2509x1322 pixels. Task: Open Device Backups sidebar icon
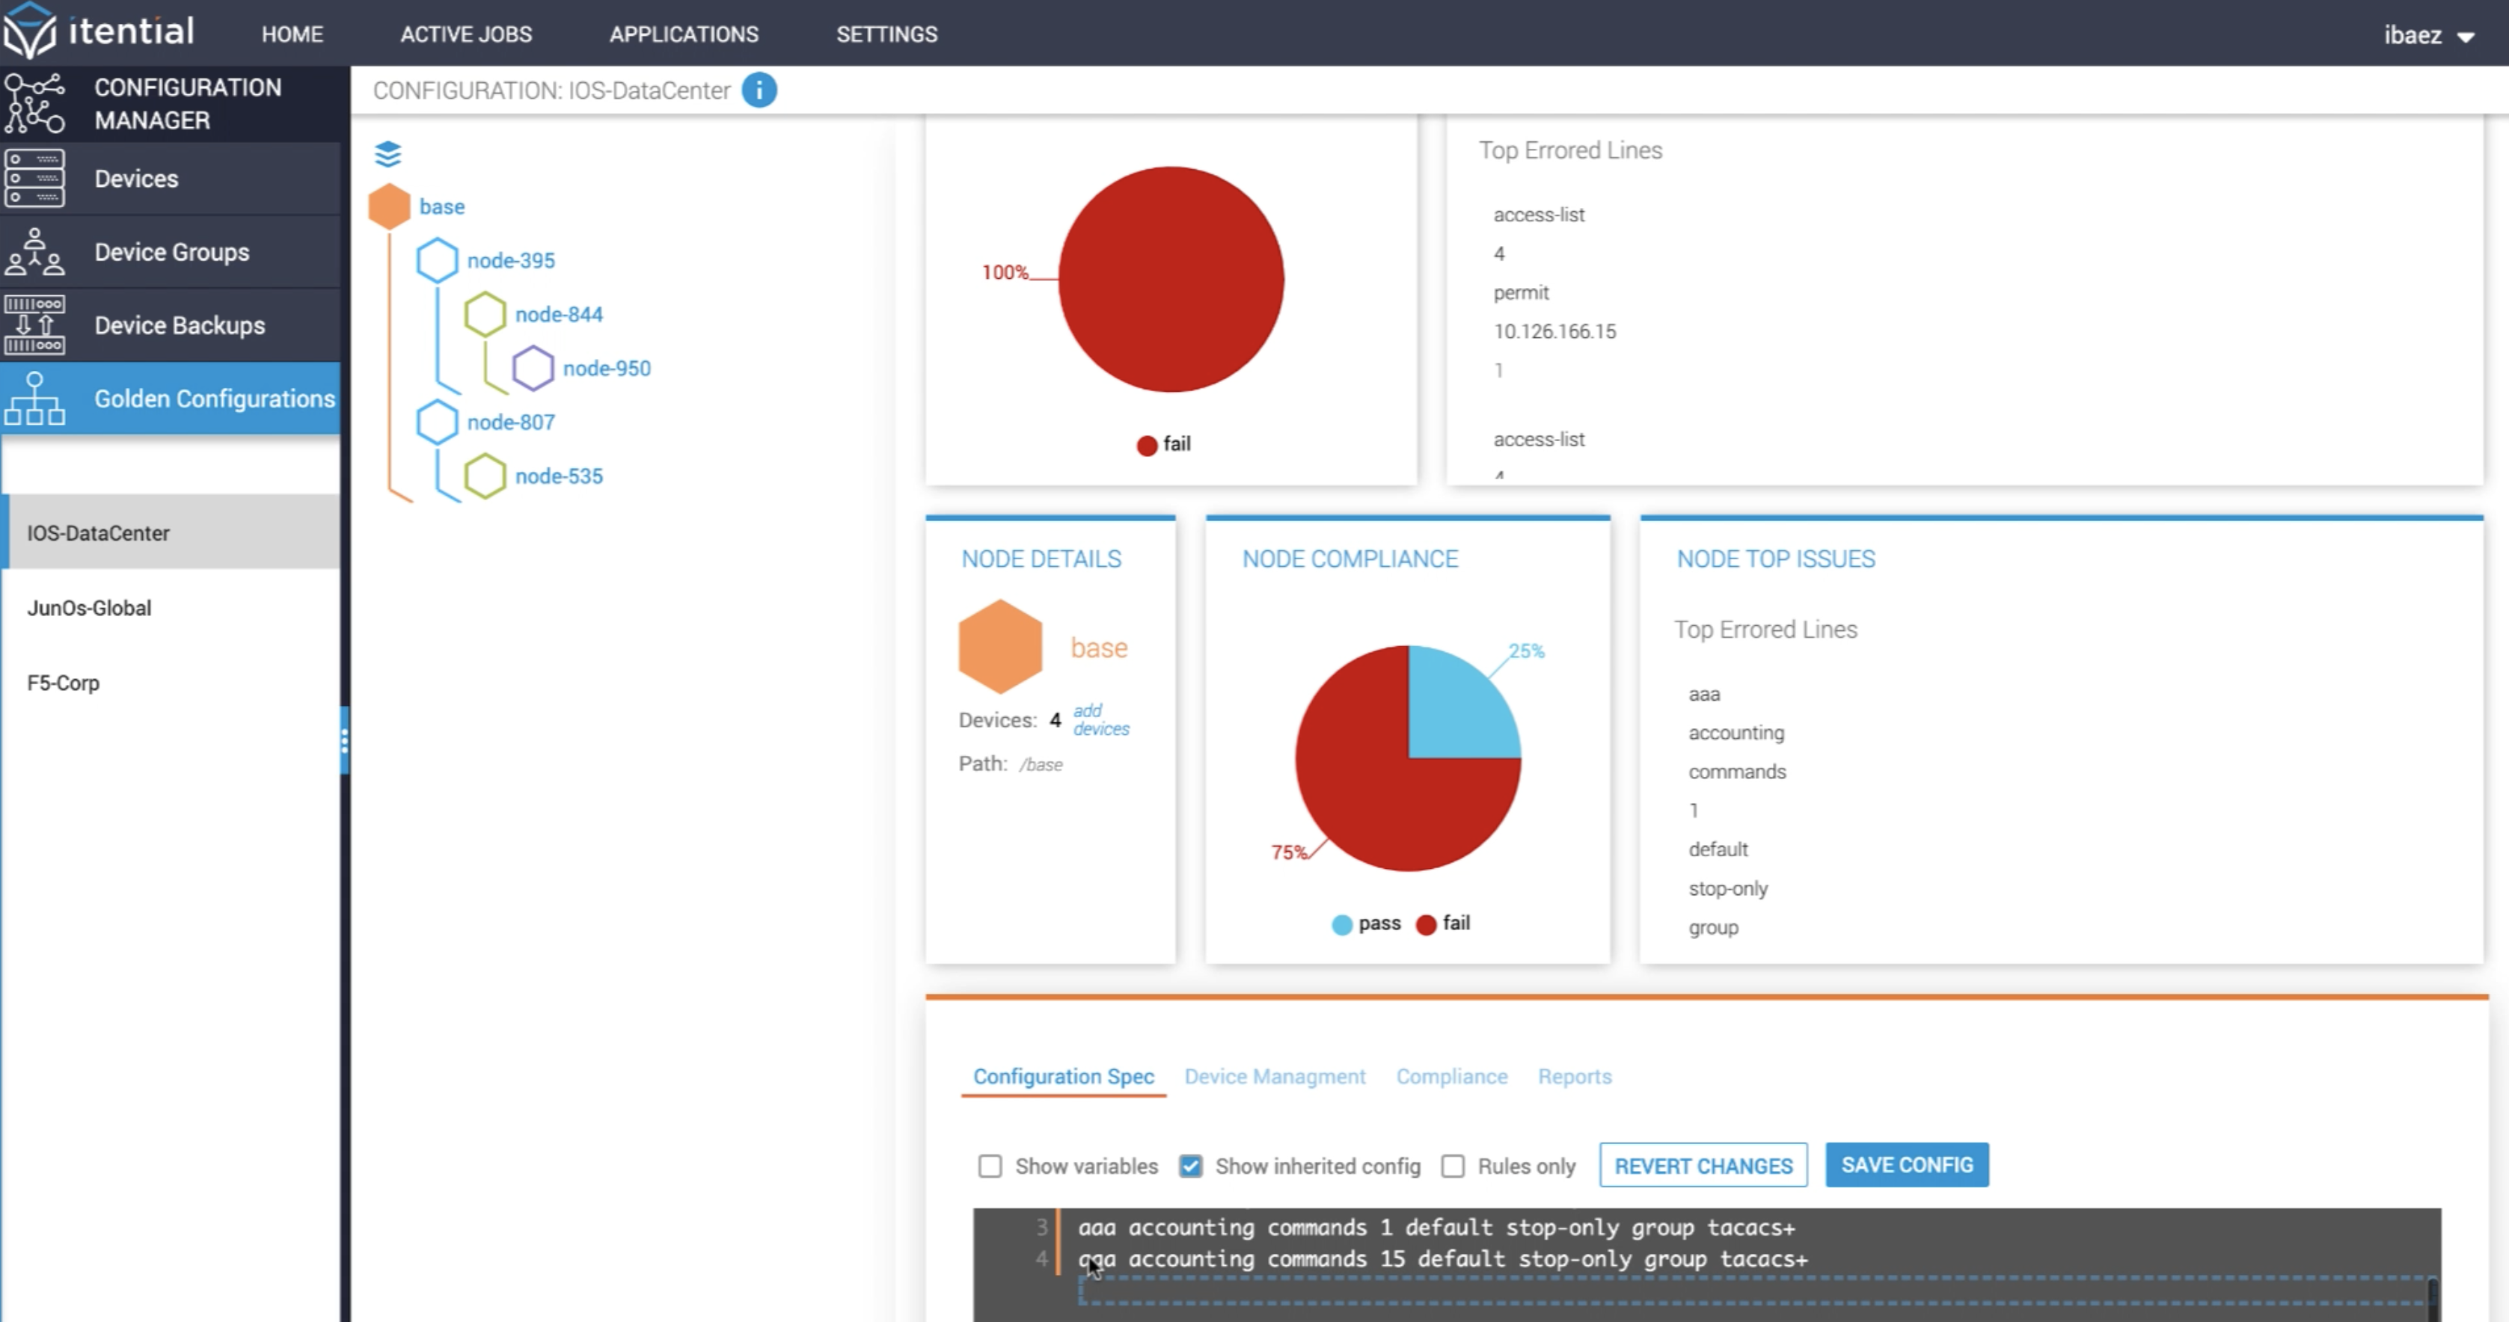point(35,325)
